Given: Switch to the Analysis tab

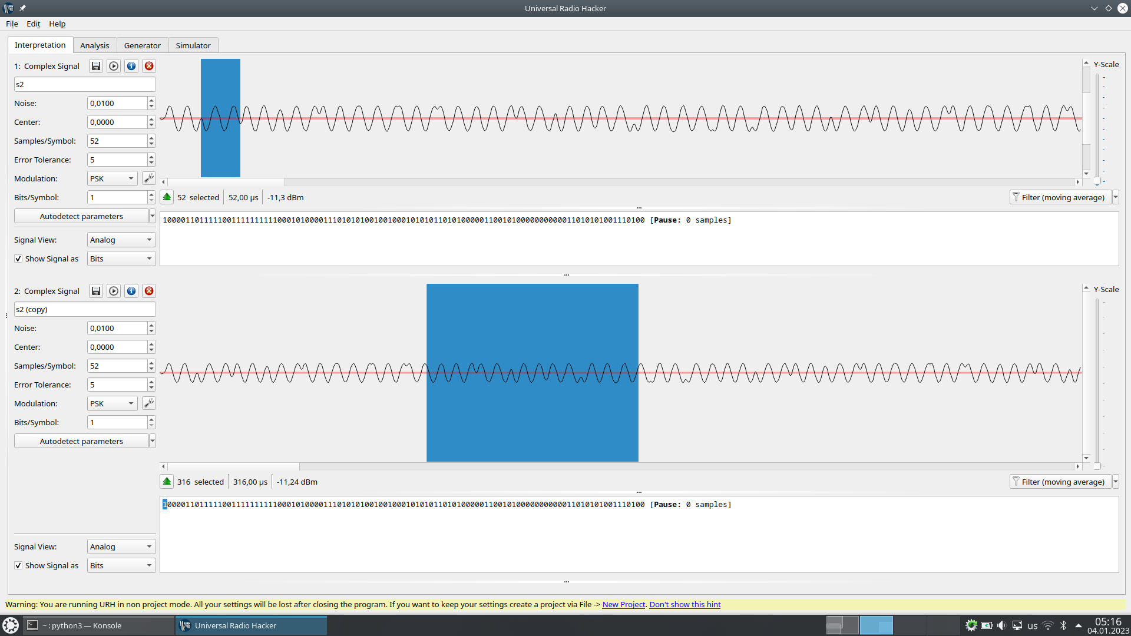Looking at the screenshot, I should [95, 45].
